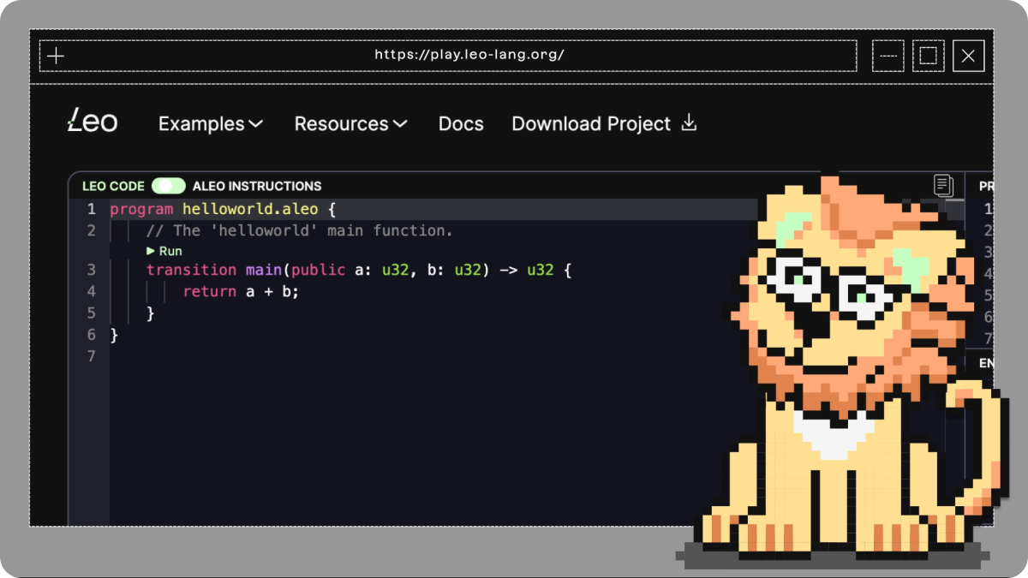Screen dimensions: 1028x578
Task: Close the browser window
Action: tap(968, 56)
